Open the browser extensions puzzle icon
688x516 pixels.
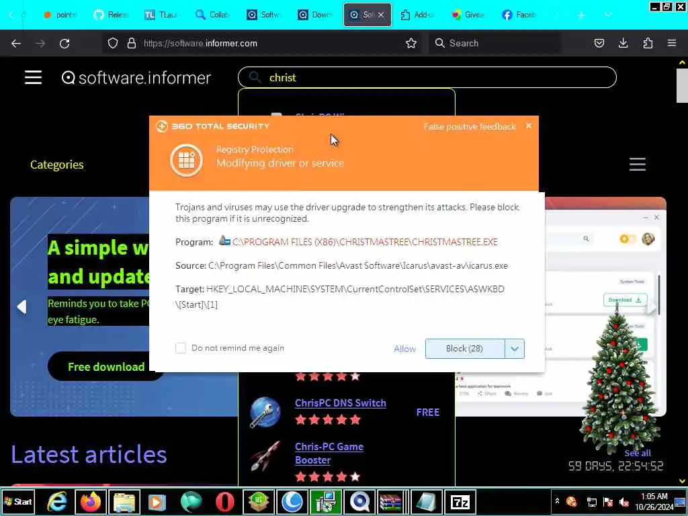click(x=648, y=43)
